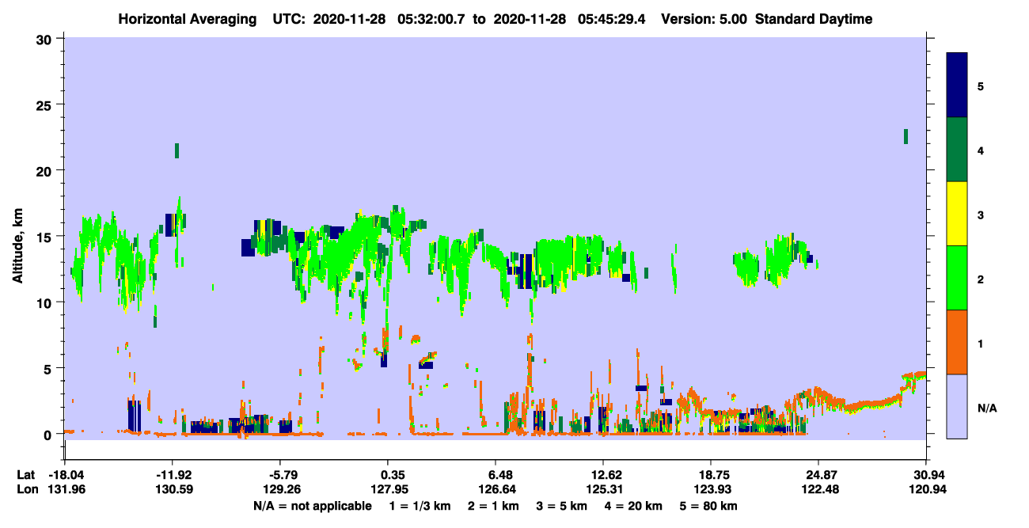Viewport: 1029px width, 528px height.
Task: Click the longitude value 120.94
Action: [x=926, y=489]
